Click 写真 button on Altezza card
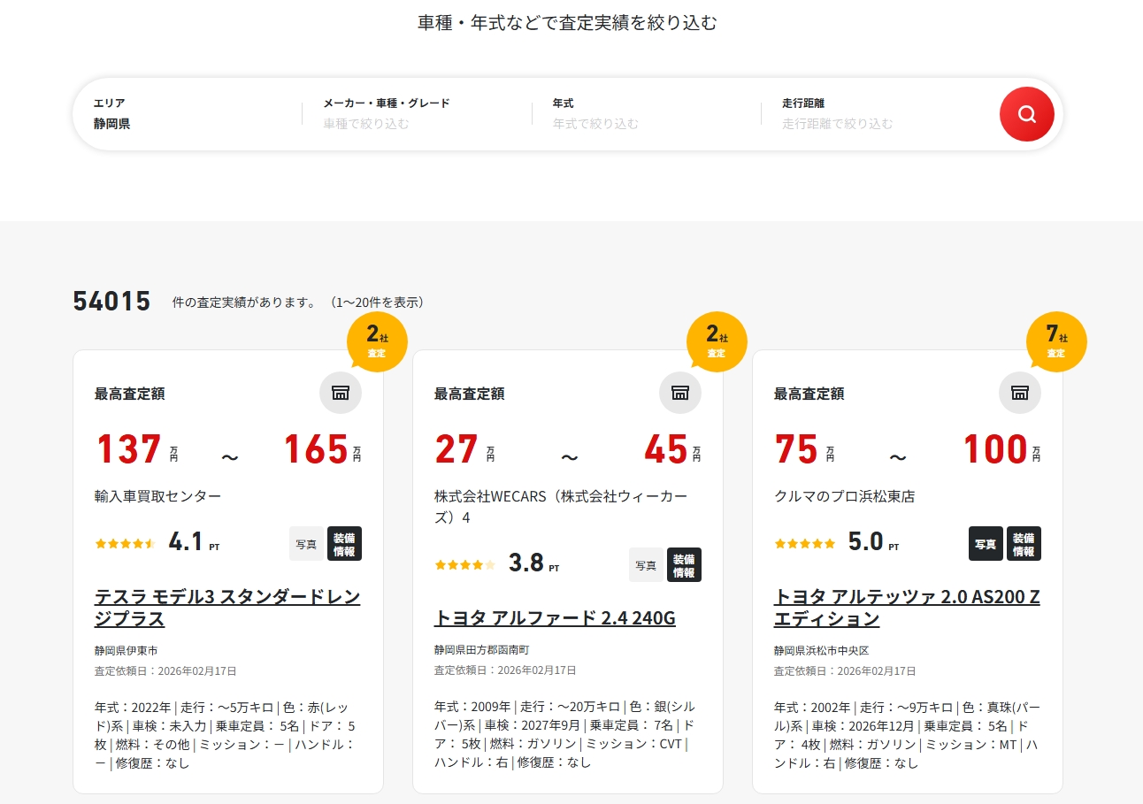Viewport: 1143px width, 804px height. pyautogui.click(x=986, y=544)
